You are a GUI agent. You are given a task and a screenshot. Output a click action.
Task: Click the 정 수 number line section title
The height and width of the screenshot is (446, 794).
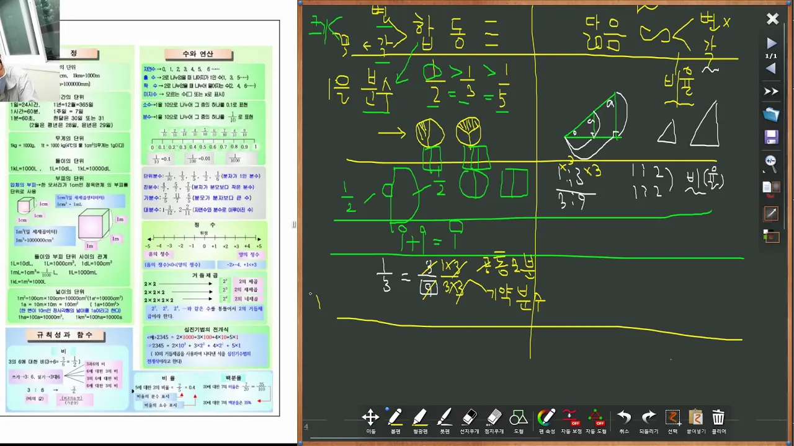click(204, 225)
